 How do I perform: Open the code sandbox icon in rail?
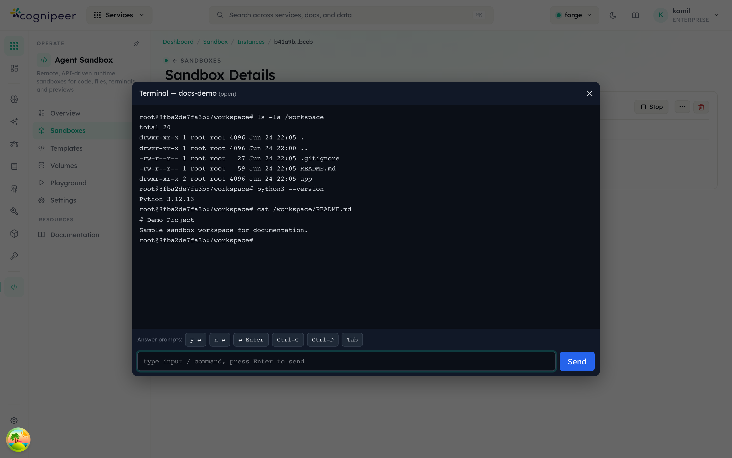(x=14, y=287)
